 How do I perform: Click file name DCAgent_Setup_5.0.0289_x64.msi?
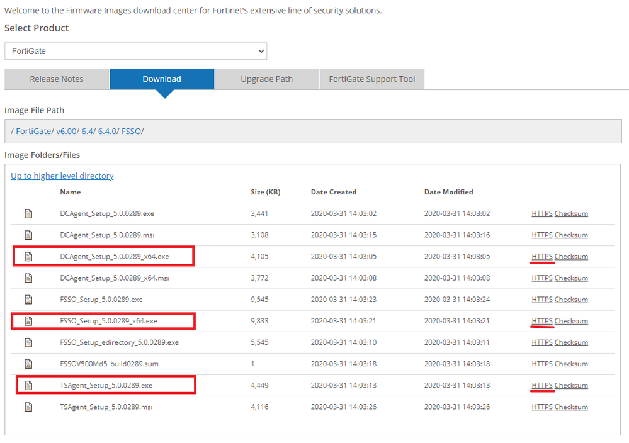(115, 278)
